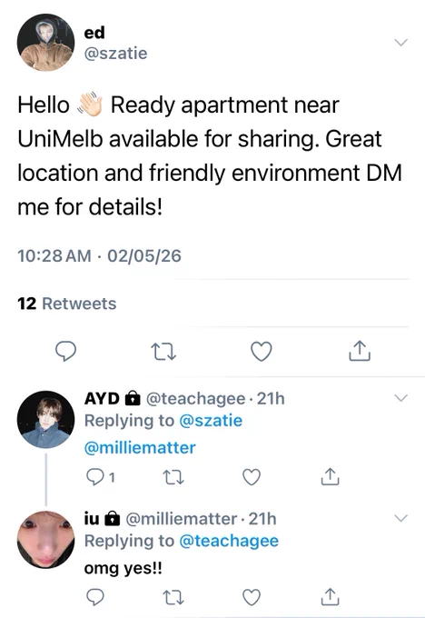Reply to iu's omg yes tweet

point(95,597)
